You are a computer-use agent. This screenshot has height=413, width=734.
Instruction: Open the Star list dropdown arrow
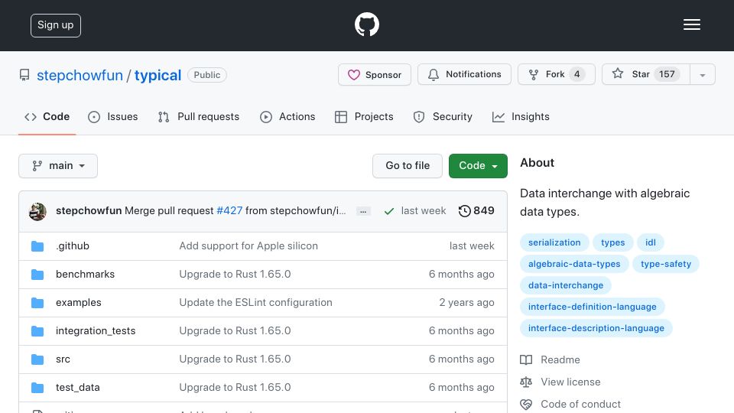[702, 75]
